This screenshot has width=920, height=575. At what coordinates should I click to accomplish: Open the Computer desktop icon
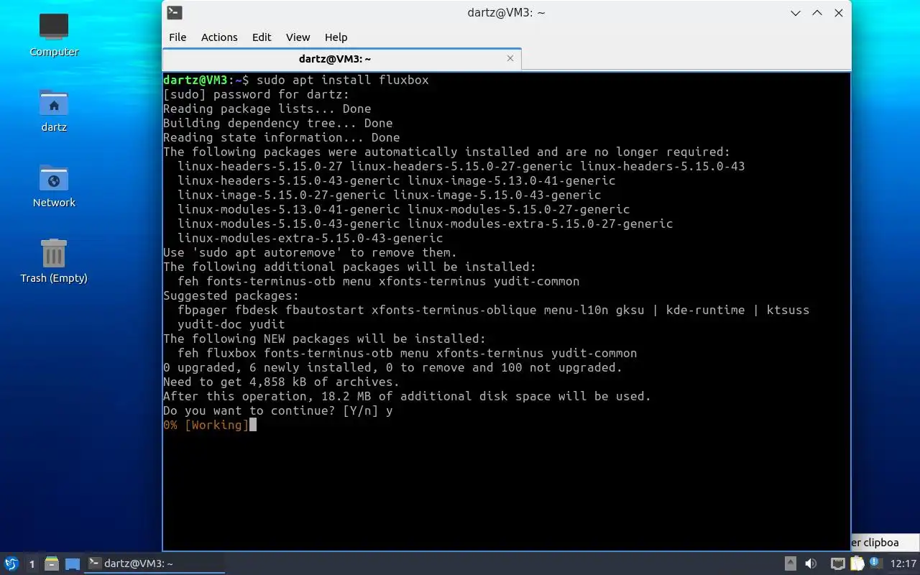click(x=54, y=34)
